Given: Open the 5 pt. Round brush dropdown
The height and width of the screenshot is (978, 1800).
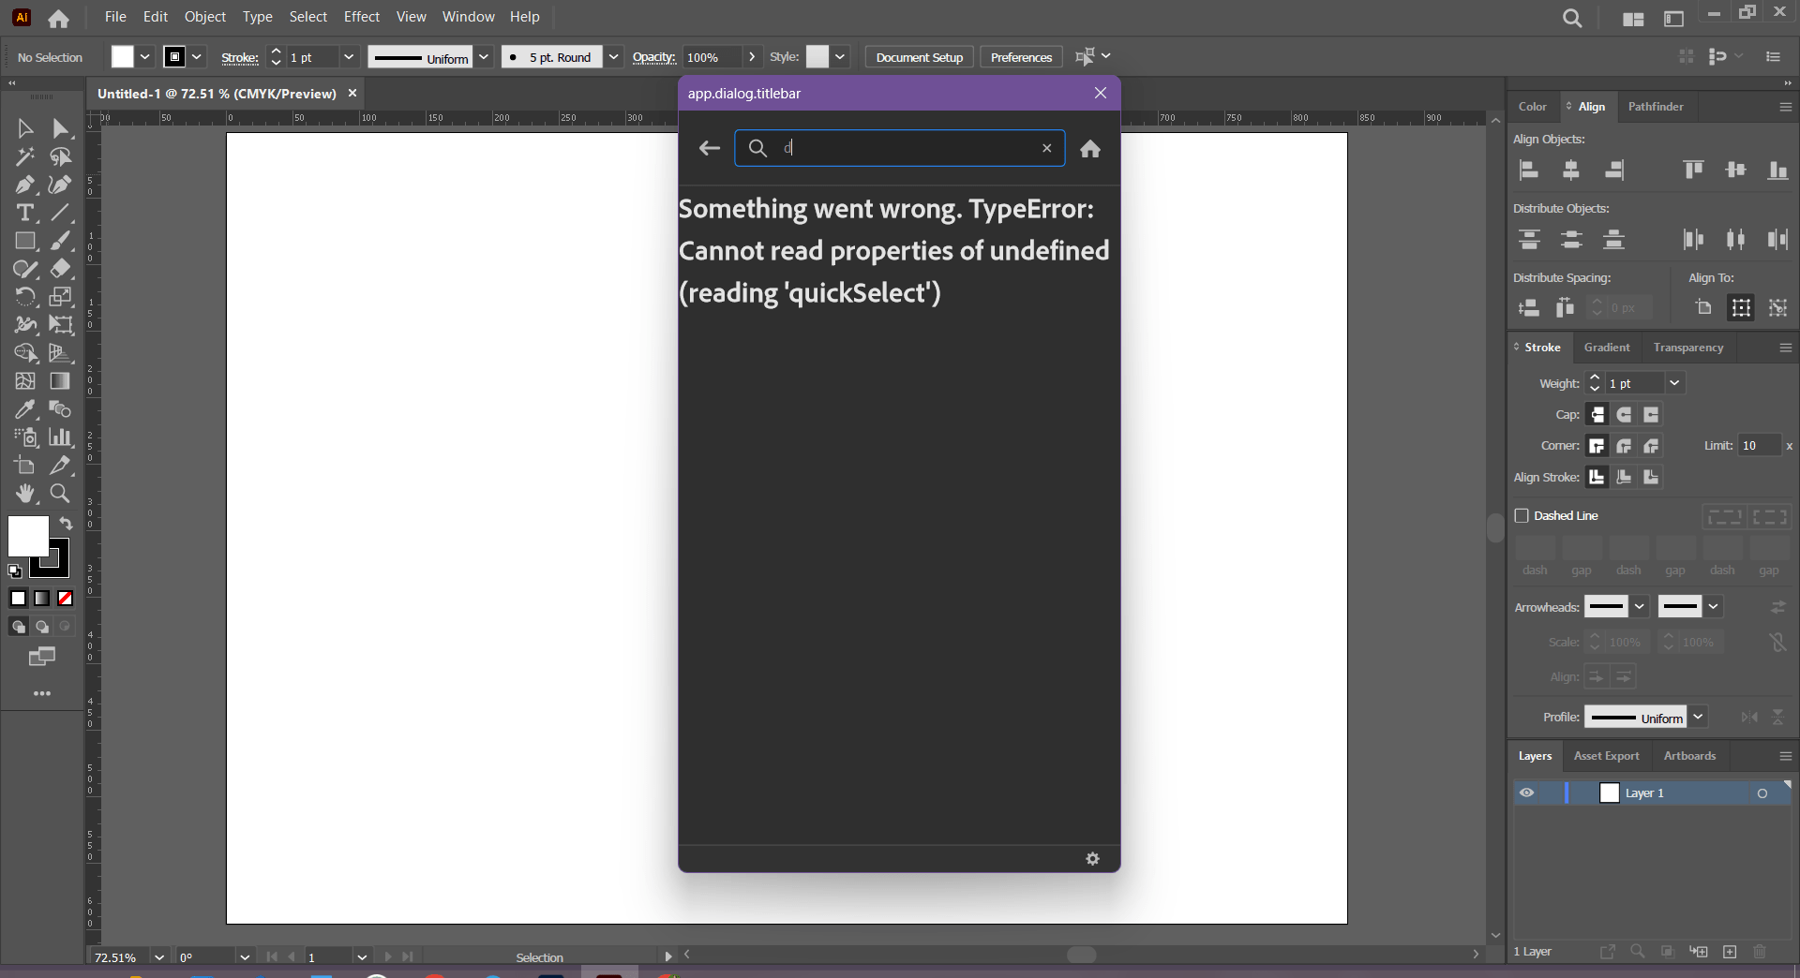Looking at the screenshot, I should [x=614, y=56].
